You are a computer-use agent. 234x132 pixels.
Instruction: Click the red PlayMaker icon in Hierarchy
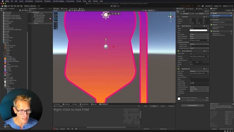point(50,19)
